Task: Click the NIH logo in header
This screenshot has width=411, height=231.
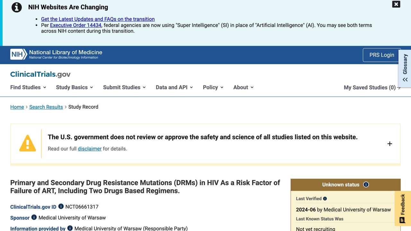Action: click(19, 55)
